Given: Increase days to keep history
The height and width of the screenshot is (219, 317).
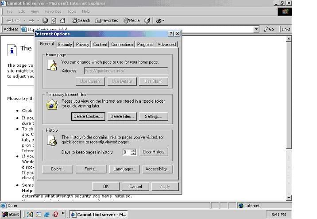Looking at the screenshot, I should pos(133,150).
